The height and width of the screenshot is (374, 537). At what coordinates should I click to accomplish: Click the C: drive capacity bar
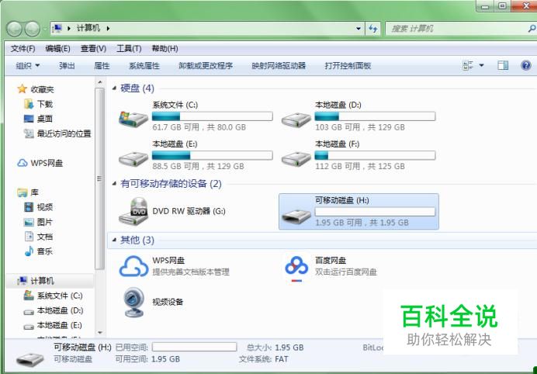coord(213,116)
